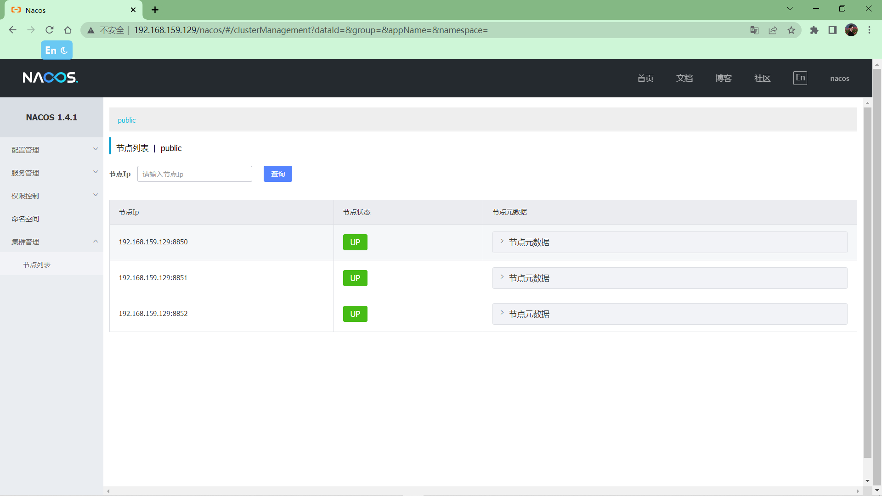The image size is (882, 496).
Task: Open 文档 in the top navigation
Action: coord(684,79)
